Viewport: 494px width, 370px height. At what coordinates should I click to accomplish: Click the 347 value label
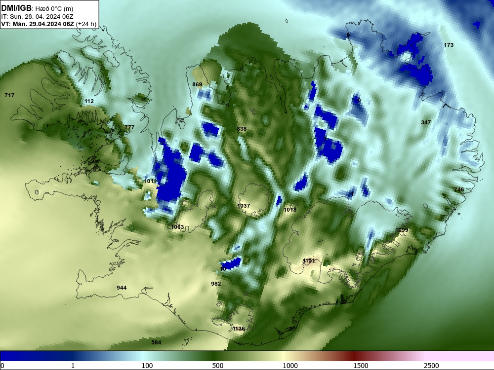point(426,122)
